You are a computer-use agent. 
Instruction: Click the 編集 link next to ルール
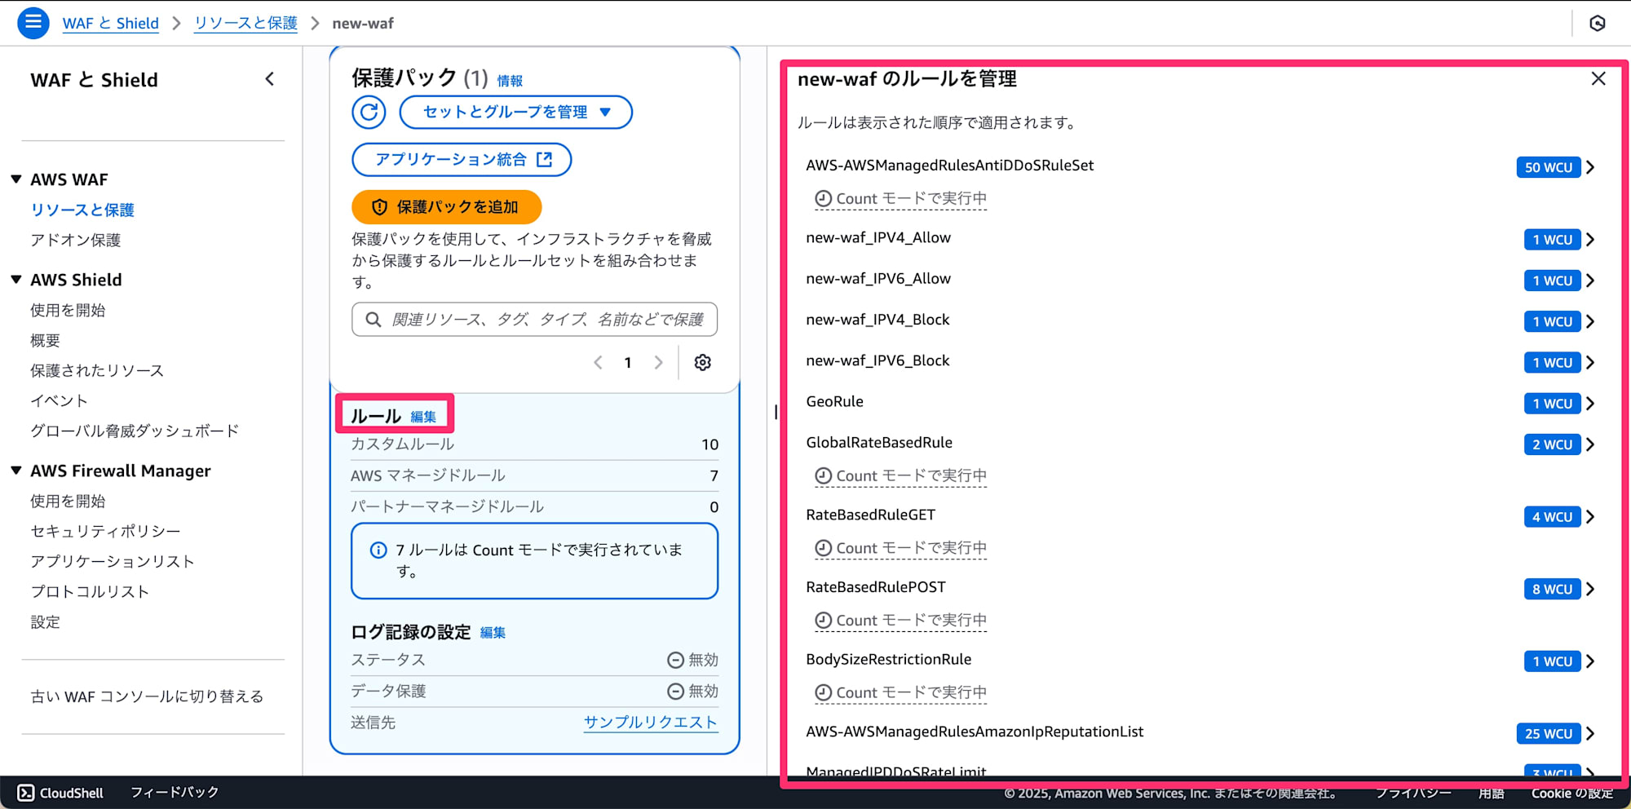point(423,417)
